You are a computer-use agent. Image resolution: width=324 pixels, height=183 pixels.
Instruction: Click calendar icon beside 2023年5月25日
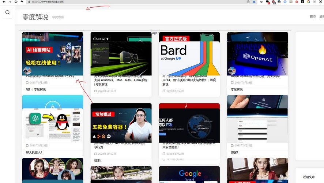coord(27,82)
